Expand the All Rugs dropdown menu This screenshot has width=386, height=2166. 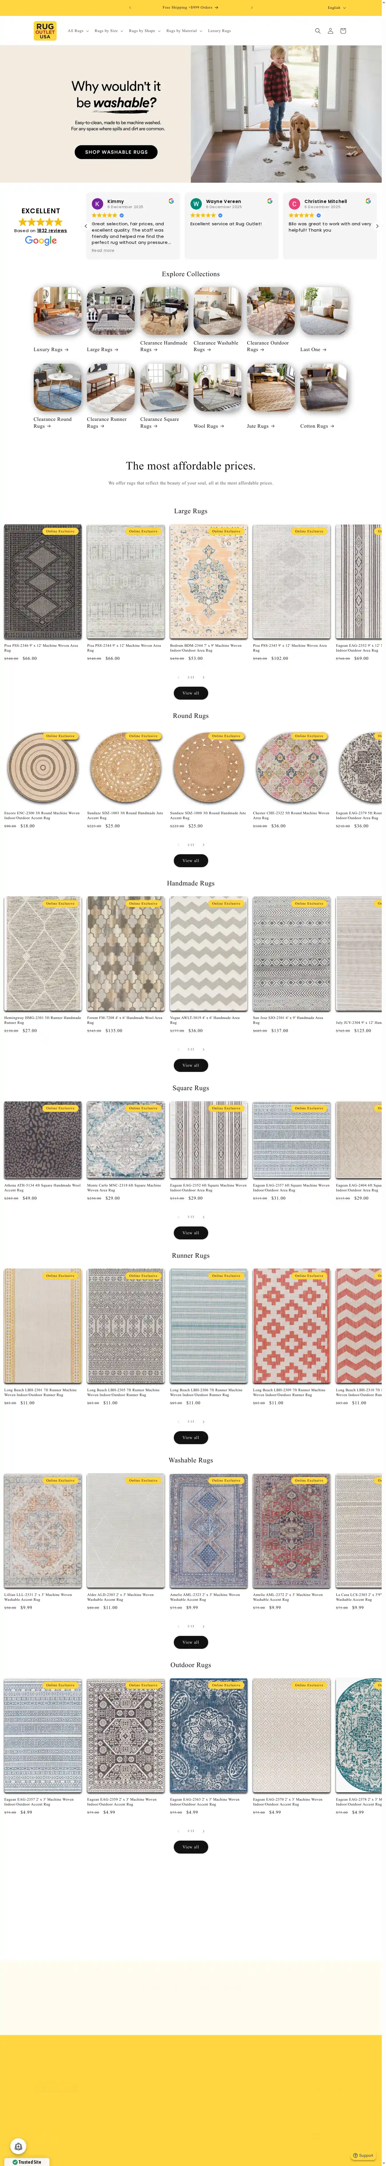point(78,31)
